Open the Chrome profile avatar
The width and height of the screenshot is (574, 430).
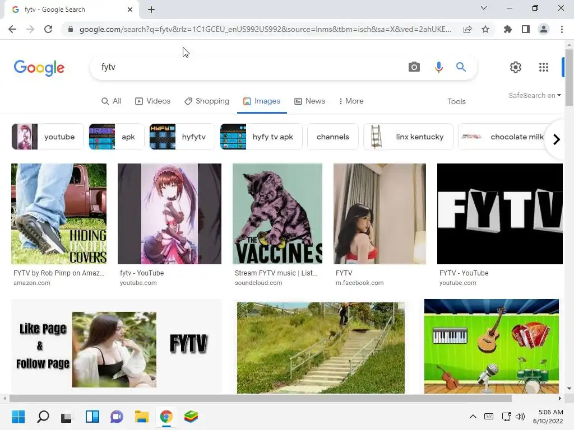(544, 29)
